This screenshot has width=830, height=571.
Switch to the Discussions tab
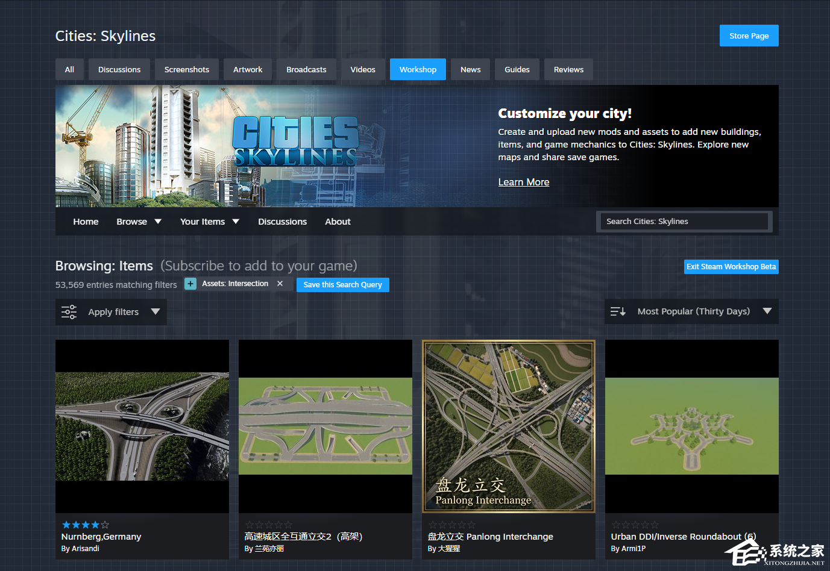tap(119, 69)
